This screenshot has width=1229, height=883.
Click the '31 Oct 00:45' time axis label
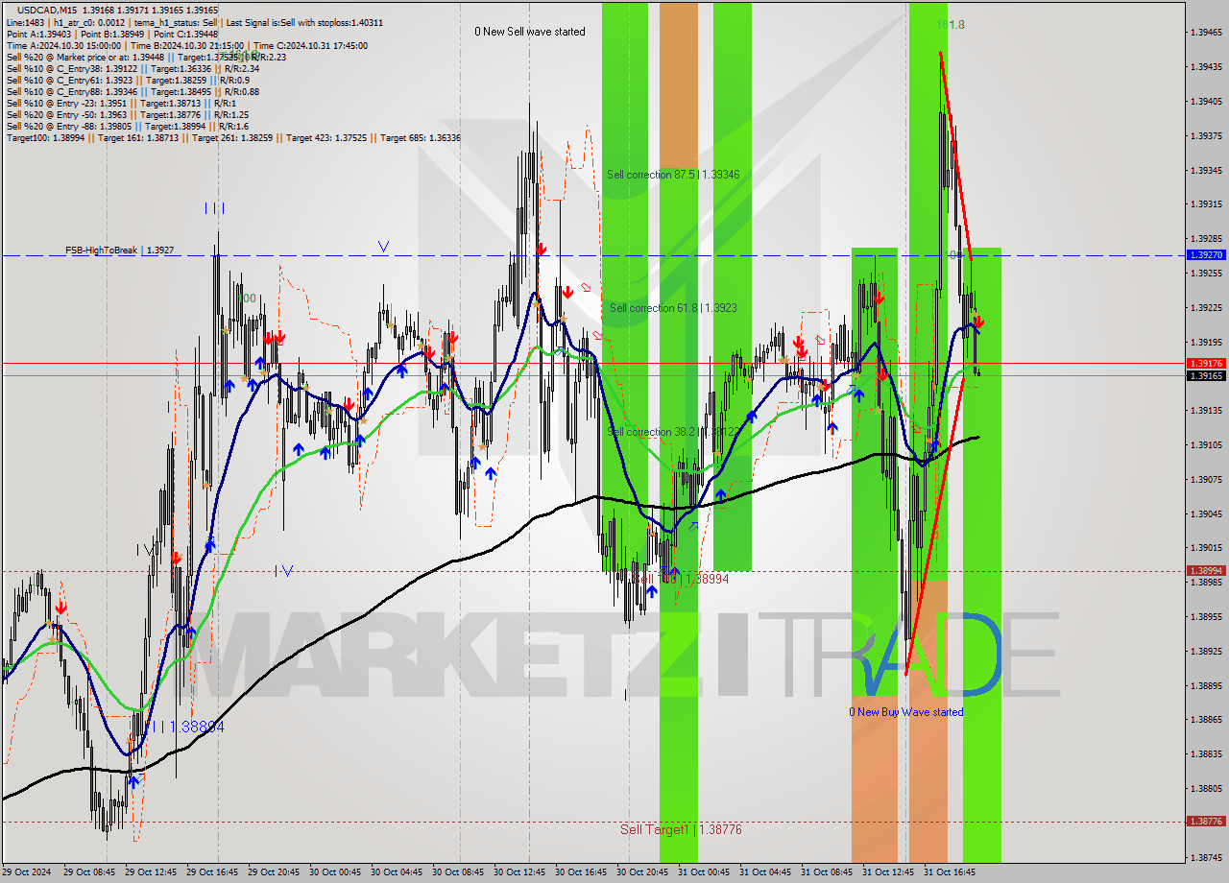pyautogui.click(x=705, y=872)
